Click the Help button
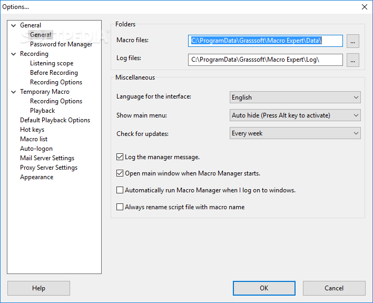This screenshot has width=373, height=303. (38, 288)
